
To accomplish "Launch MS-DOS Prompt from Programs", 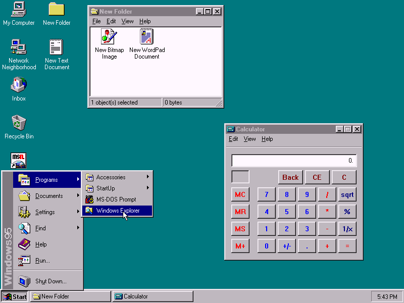I will click(117, 199).
